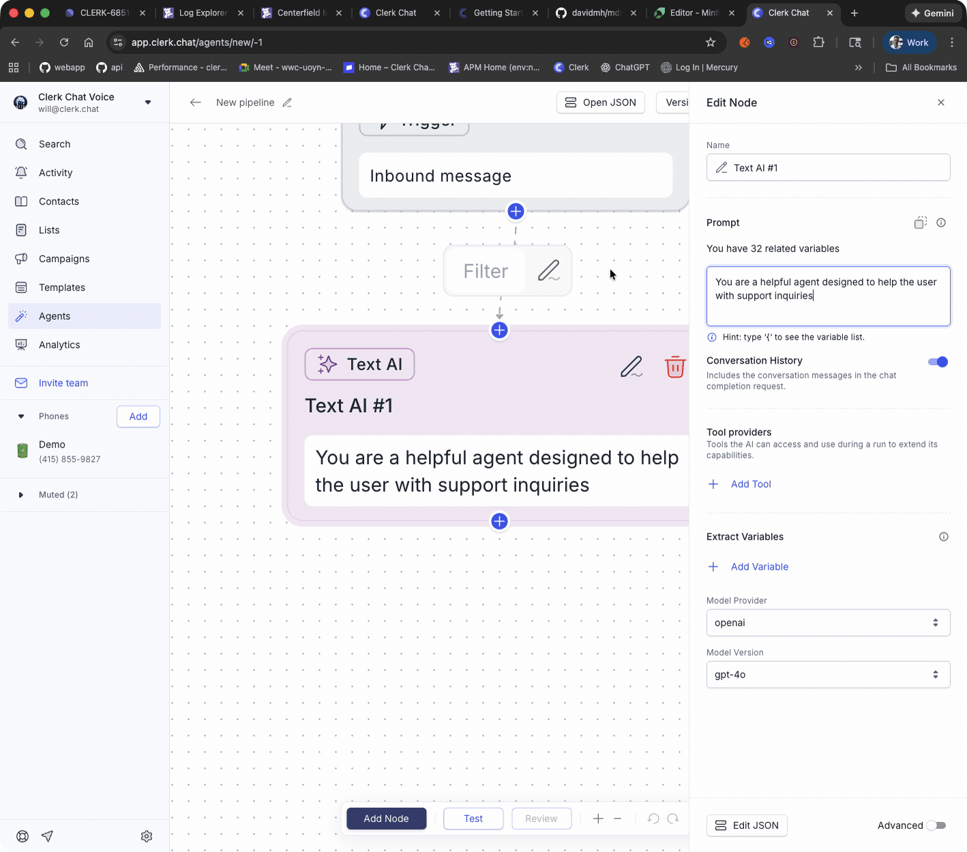Go back with the pipeline back arrow

[196, 102]
